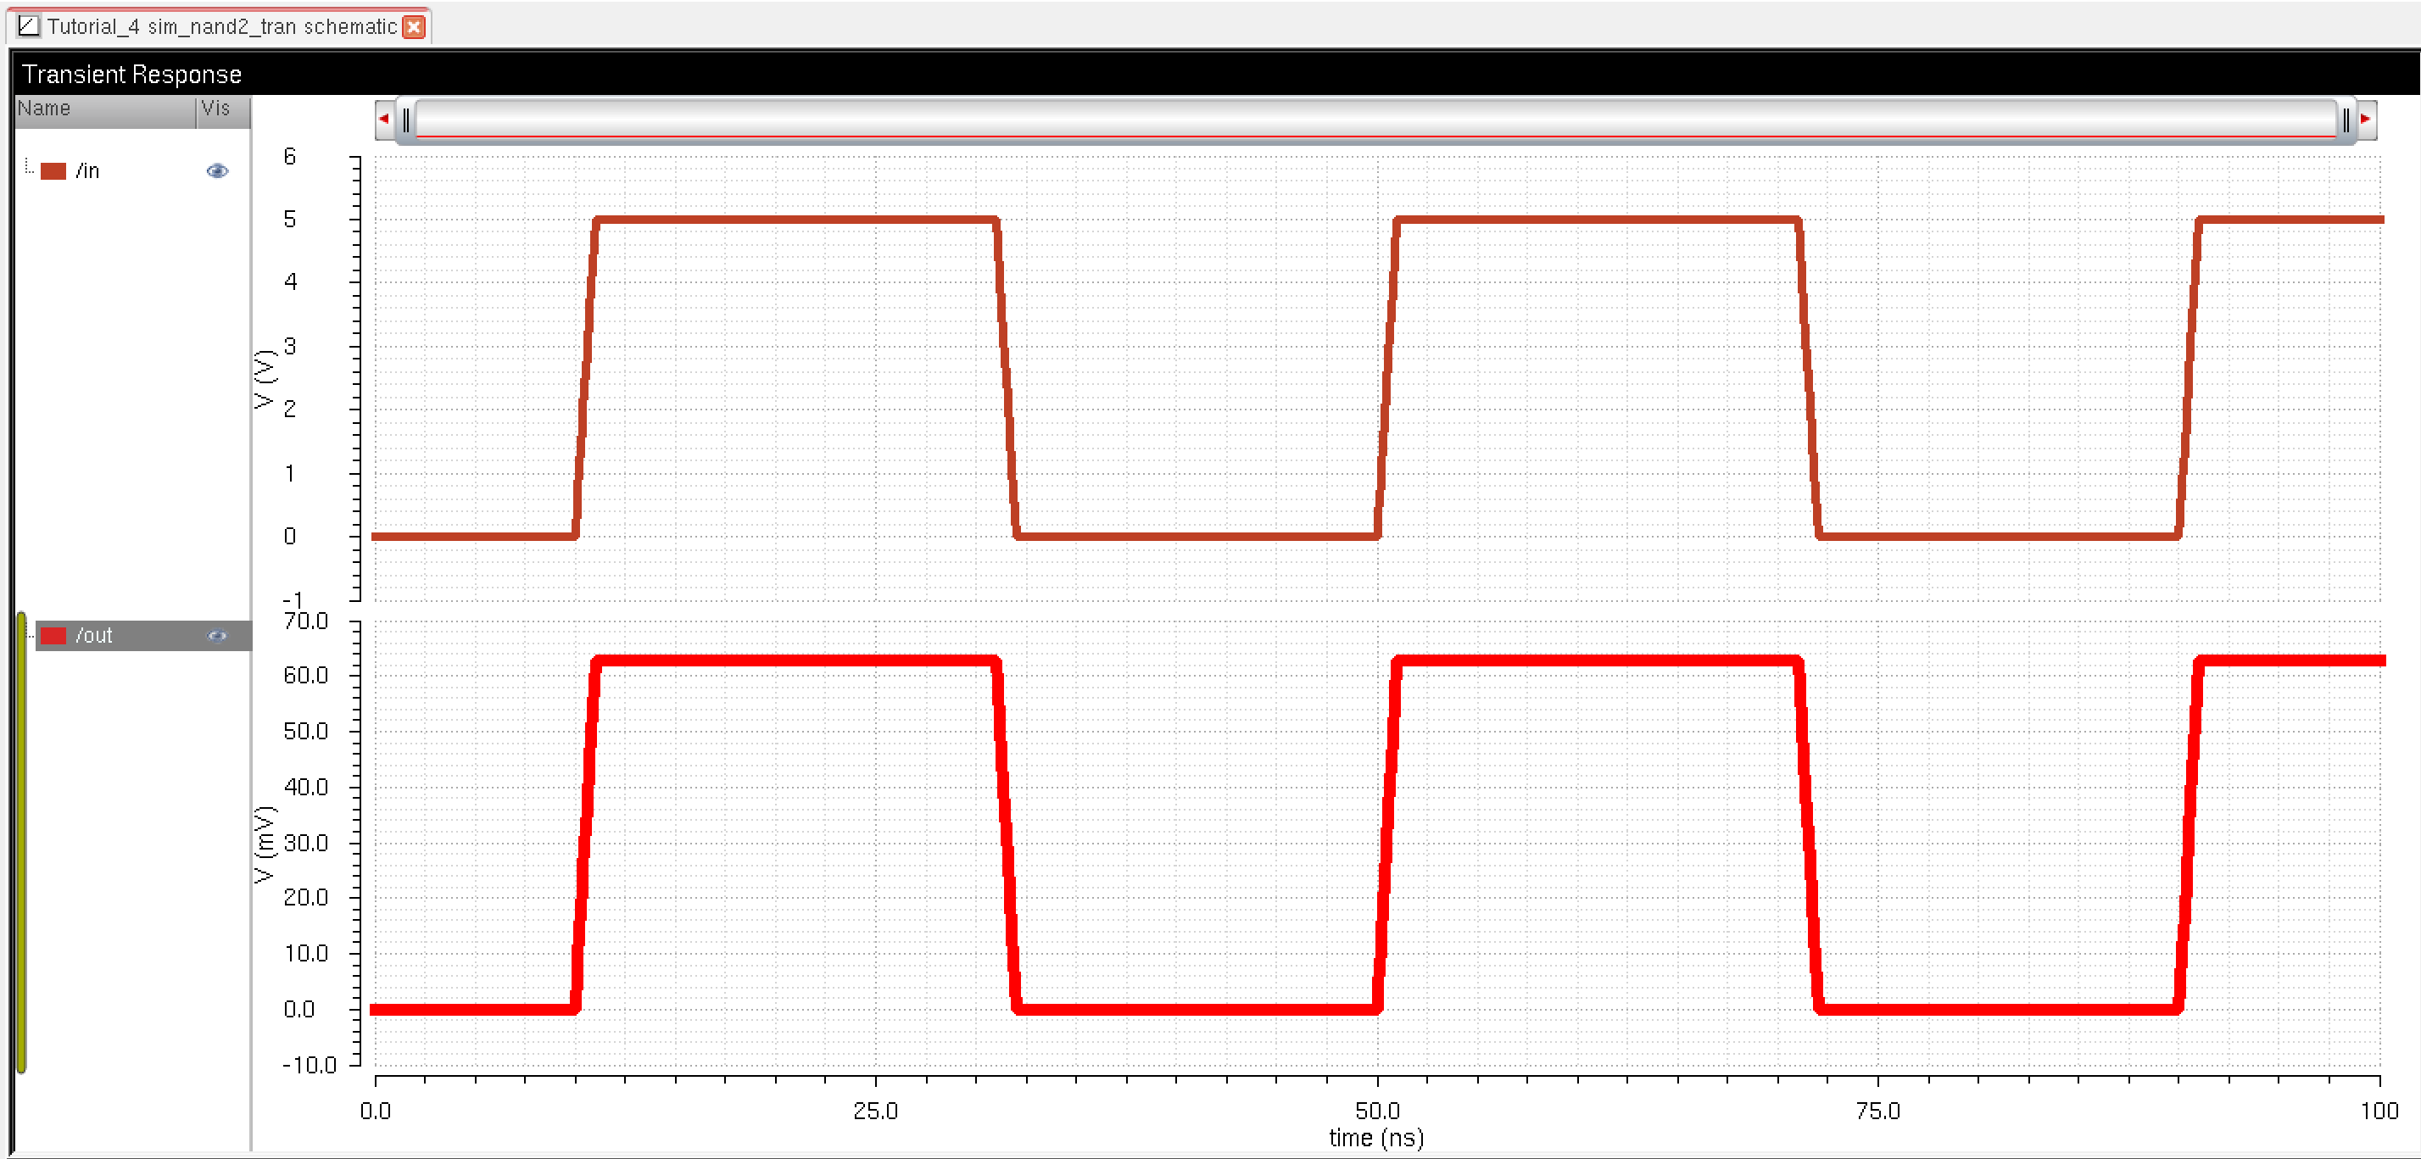Select the /in signal name
Screen dimensions: 2421x1159
(x=87, y=170)
